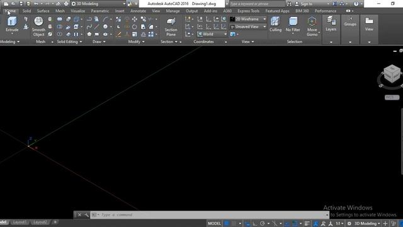Screen dimensions: 403x227
Task: Click the Help question mark icon
Action: tap(356, 4)
